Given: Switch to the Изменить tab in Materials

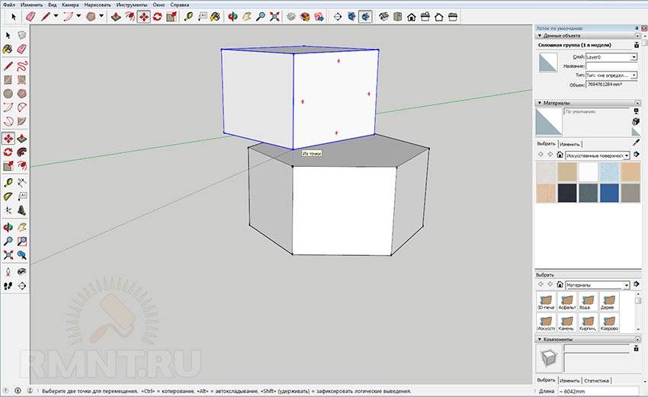Looking at the screenshot, I should [569, 143].
